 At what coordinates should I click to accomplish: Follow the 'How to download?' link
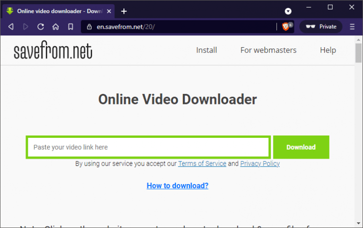pyautogui.click(x=177, y=186)
